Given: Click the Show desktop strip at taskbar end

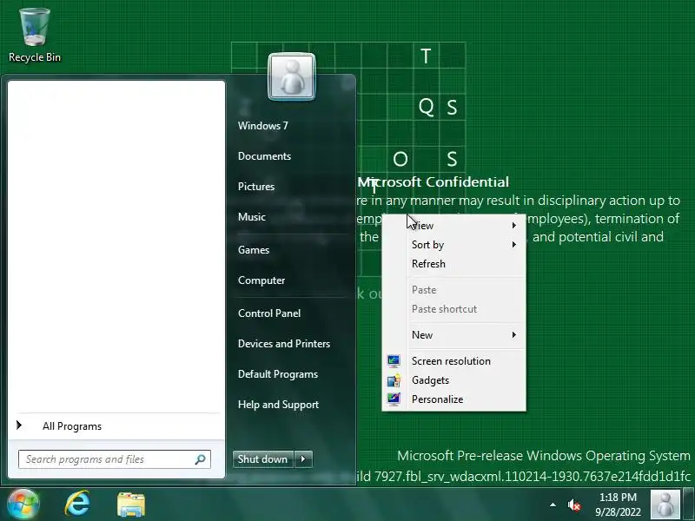Looking at the screenshot, I should (x=688, y=505).
